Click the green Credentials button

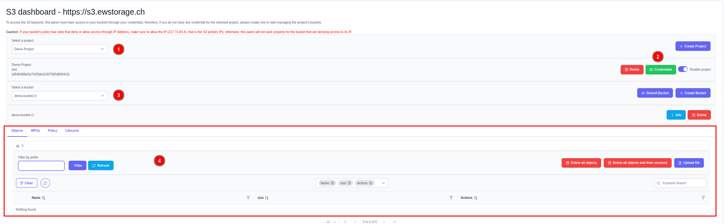[x=661, y=70]
